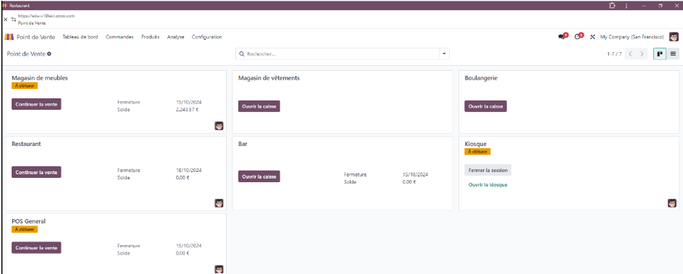Continue the sale for Magasin de meubles
This screenshot has height=274, width=683.
[x=36, y=104]
